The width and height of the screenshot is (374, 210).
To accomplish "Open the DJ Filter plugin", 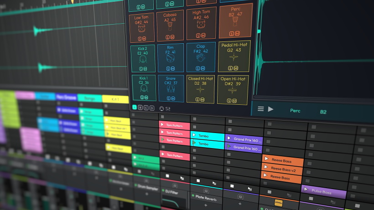I will pos(171,192).
